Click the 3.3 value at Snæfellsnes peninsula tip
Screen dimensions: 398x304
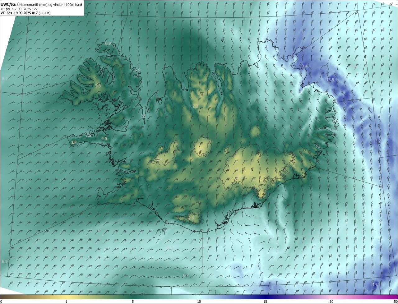(74, 142)
